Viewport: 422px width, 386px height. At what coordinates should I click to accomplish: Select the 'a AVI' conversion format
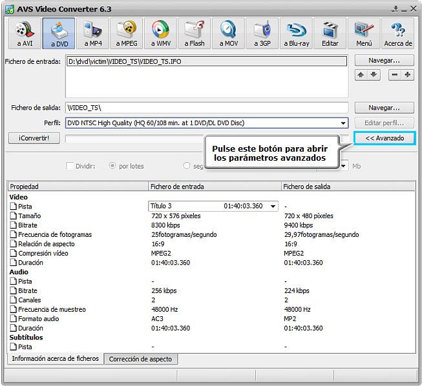pos(25,34)
